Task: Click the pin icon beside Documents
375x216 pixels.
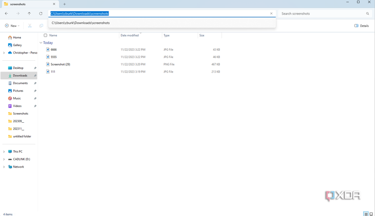Action: click(35, 83)
